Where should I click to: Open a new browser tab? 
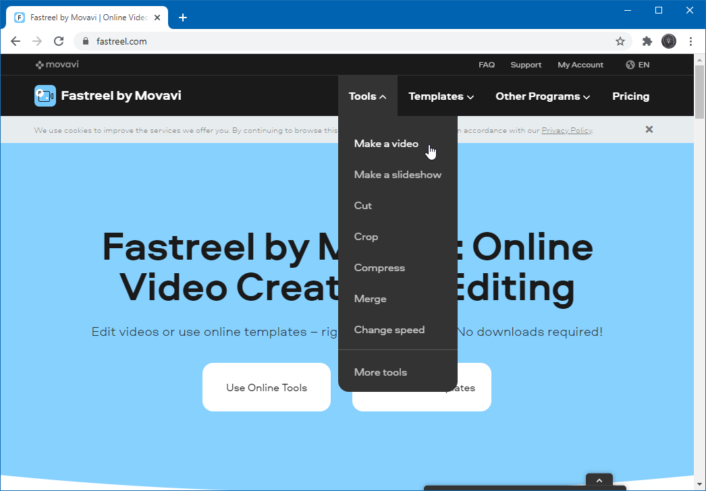182,18
